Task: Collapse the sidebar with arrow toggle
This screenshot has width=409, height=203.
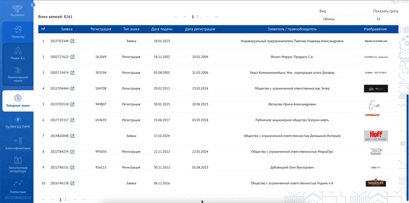Action: [33, 4]
